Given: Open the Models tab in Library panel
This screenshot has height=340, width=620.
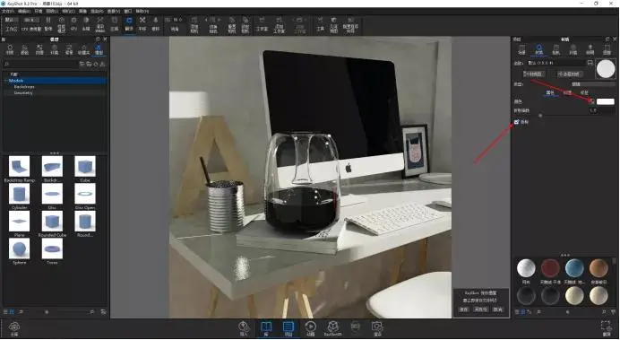Looking at the screenshot, I should (99, 49).
